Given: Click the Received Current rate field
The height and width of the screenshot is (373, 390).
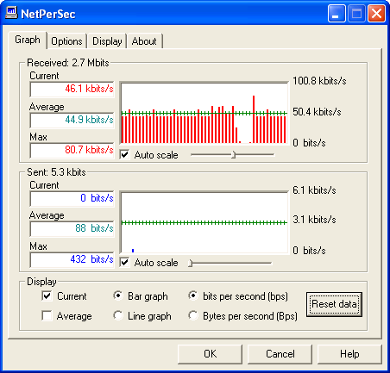Looking at the screenshot, I should pyautogui.click(x=72, y=89).
